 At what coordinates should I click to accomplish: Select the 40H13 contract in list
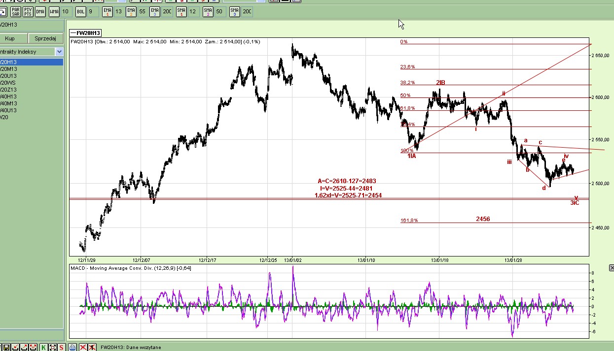32,96
